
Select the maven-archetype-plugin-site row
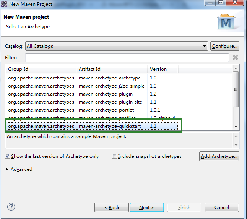pyautogui.click(x=92, y=102)
